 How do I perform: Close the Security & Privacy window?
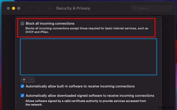[8, 8]
